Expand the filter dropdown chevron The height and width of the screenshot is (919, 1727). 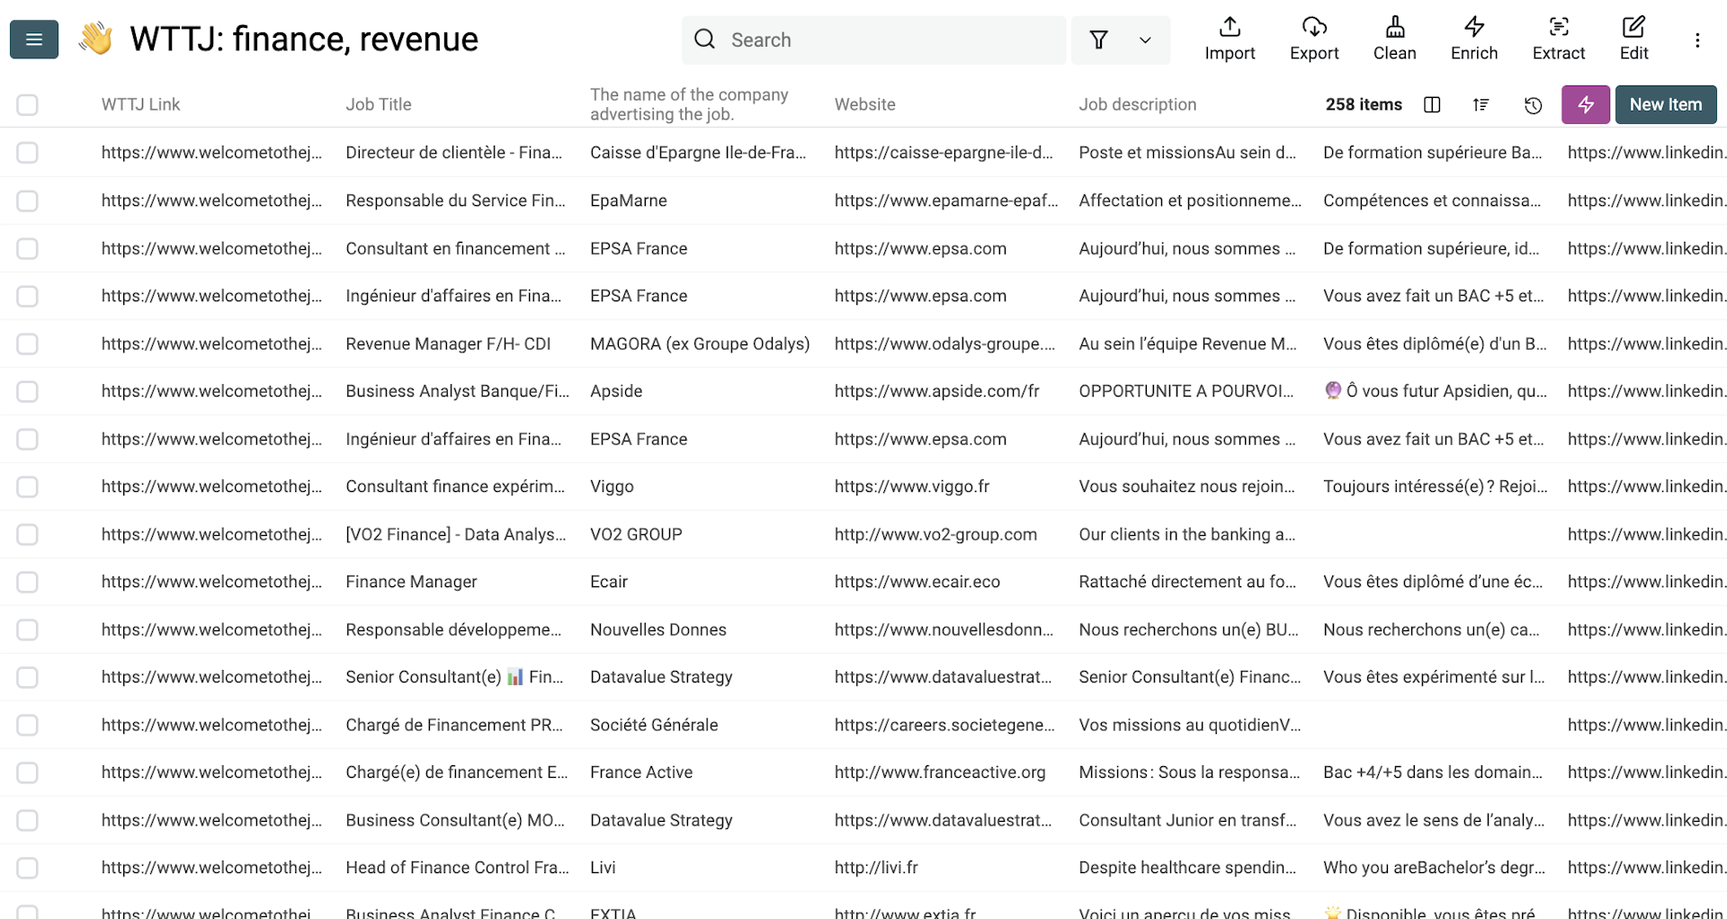[1145, 40]
